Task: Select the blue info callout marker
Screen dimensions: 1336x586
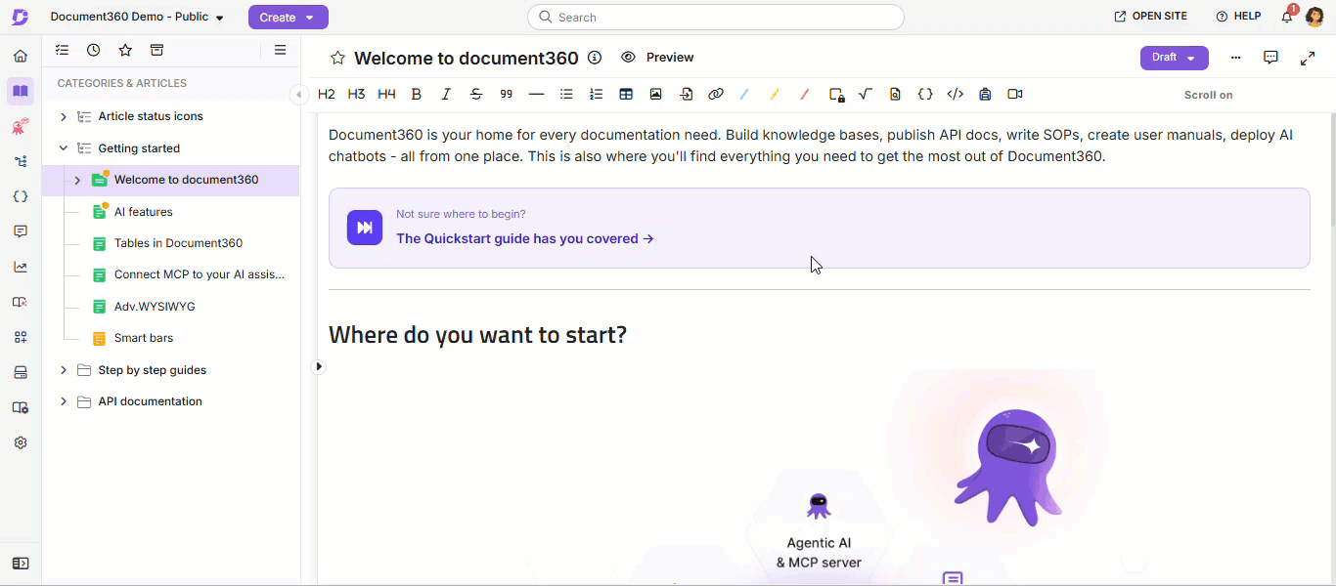Action: pos(745,95)
